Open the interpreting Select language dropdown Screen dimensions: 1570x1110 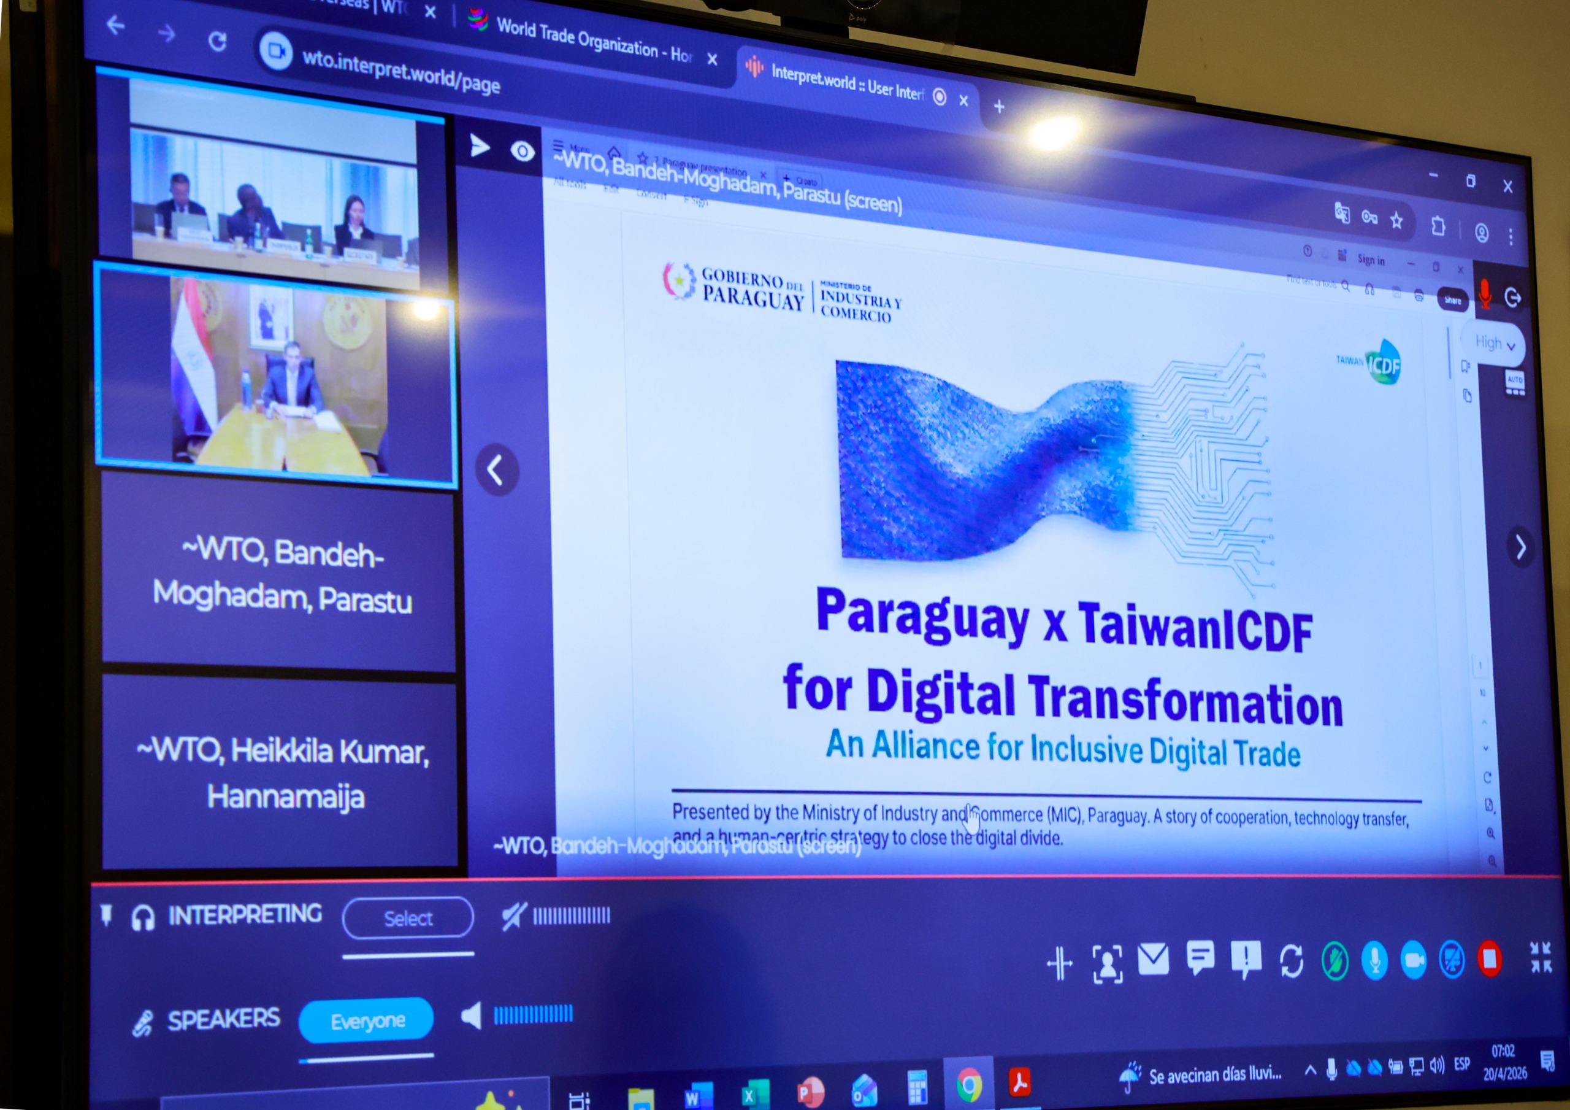click(x=408, y=918)
